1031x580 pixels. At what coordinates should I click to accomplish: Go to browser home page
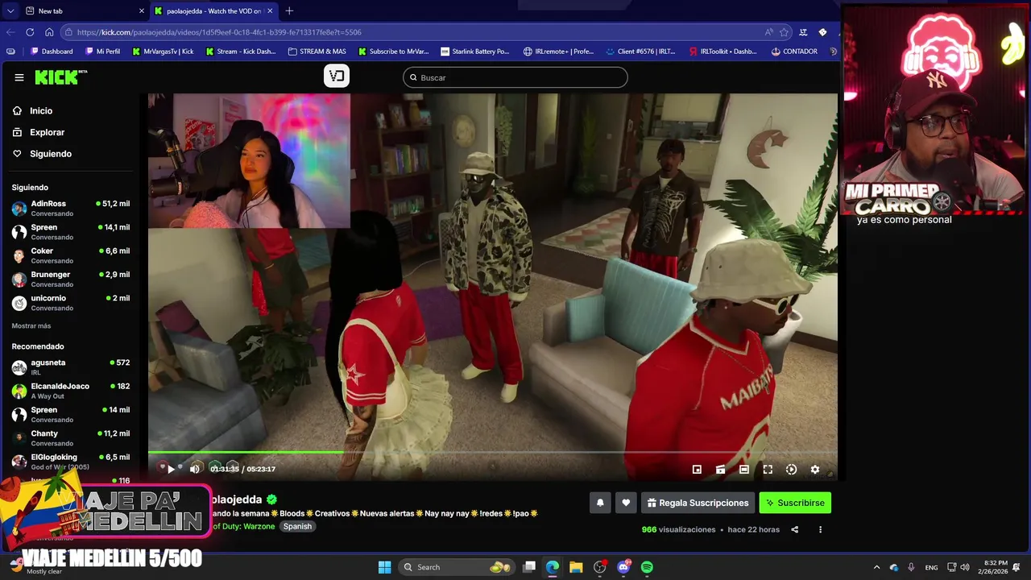(49, 32)
